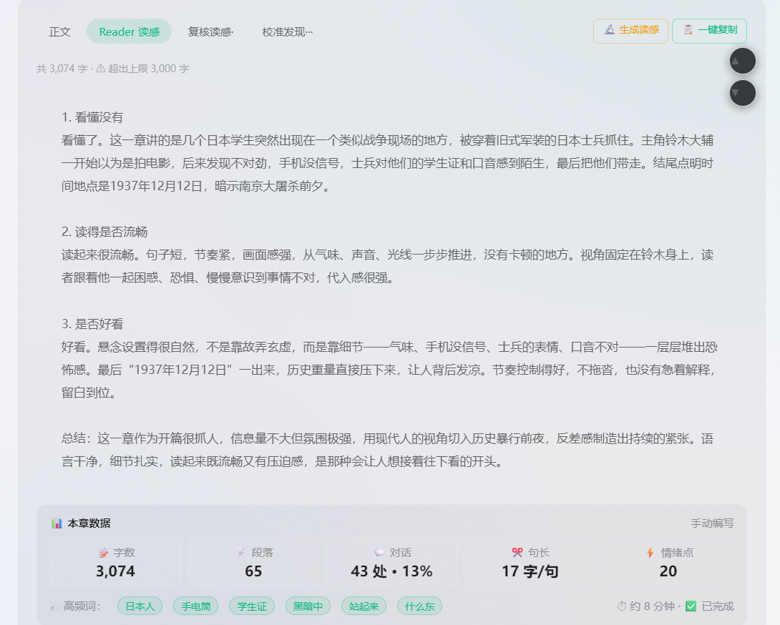The height and width of the screenshot is (625, 780).
Task: Click the warning triangle beside 超出上限
Action: pyautogui.click(x=100, y=69)
